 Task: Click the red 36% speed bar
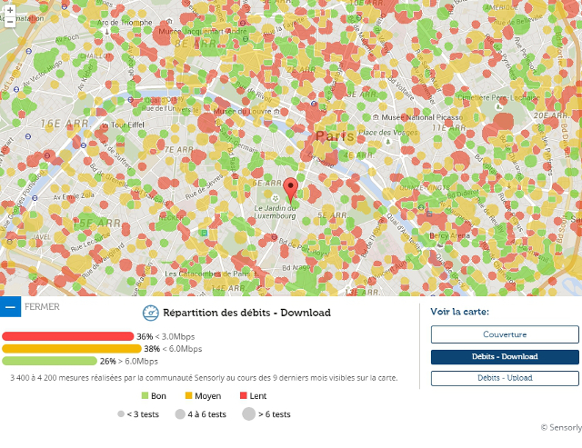tap(68, 336)
